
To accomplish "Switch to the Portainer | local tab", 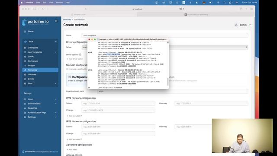I will click(x=78, y=15).
